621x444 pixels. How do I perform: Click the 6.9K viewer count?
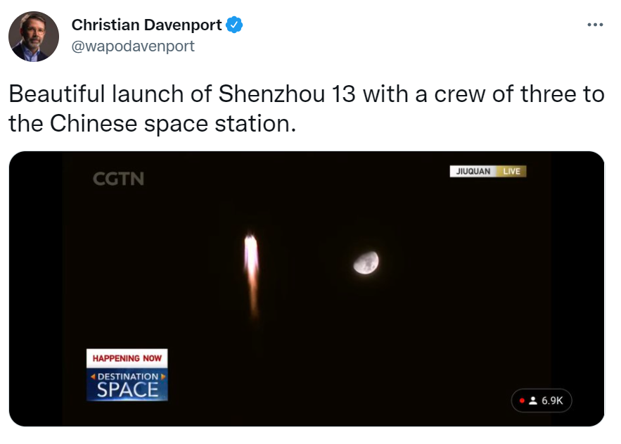coord(552,400)
